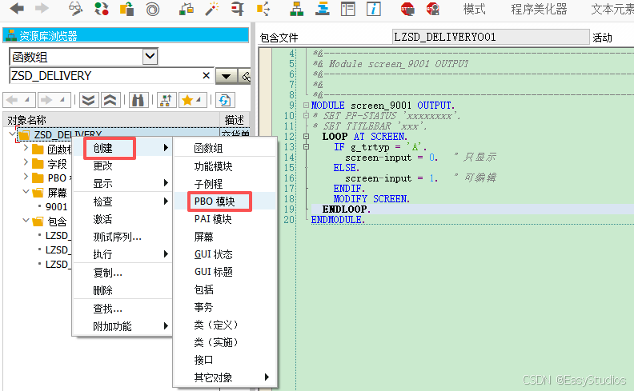Image resolution: width=634 pixels, height=391 pixels.
Task: Expand the PBO folder in tree
Action: (26, 177)
